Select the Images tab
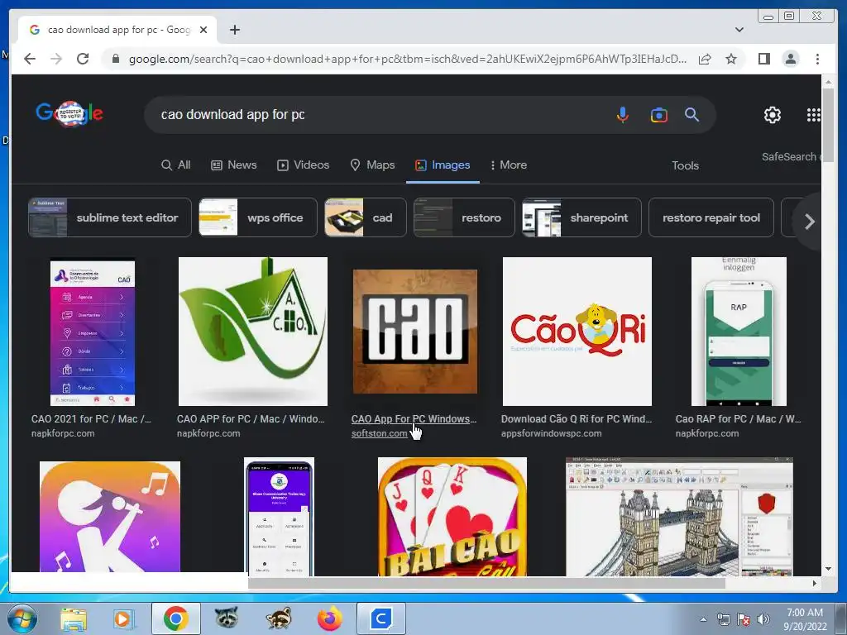 (443, 165)
